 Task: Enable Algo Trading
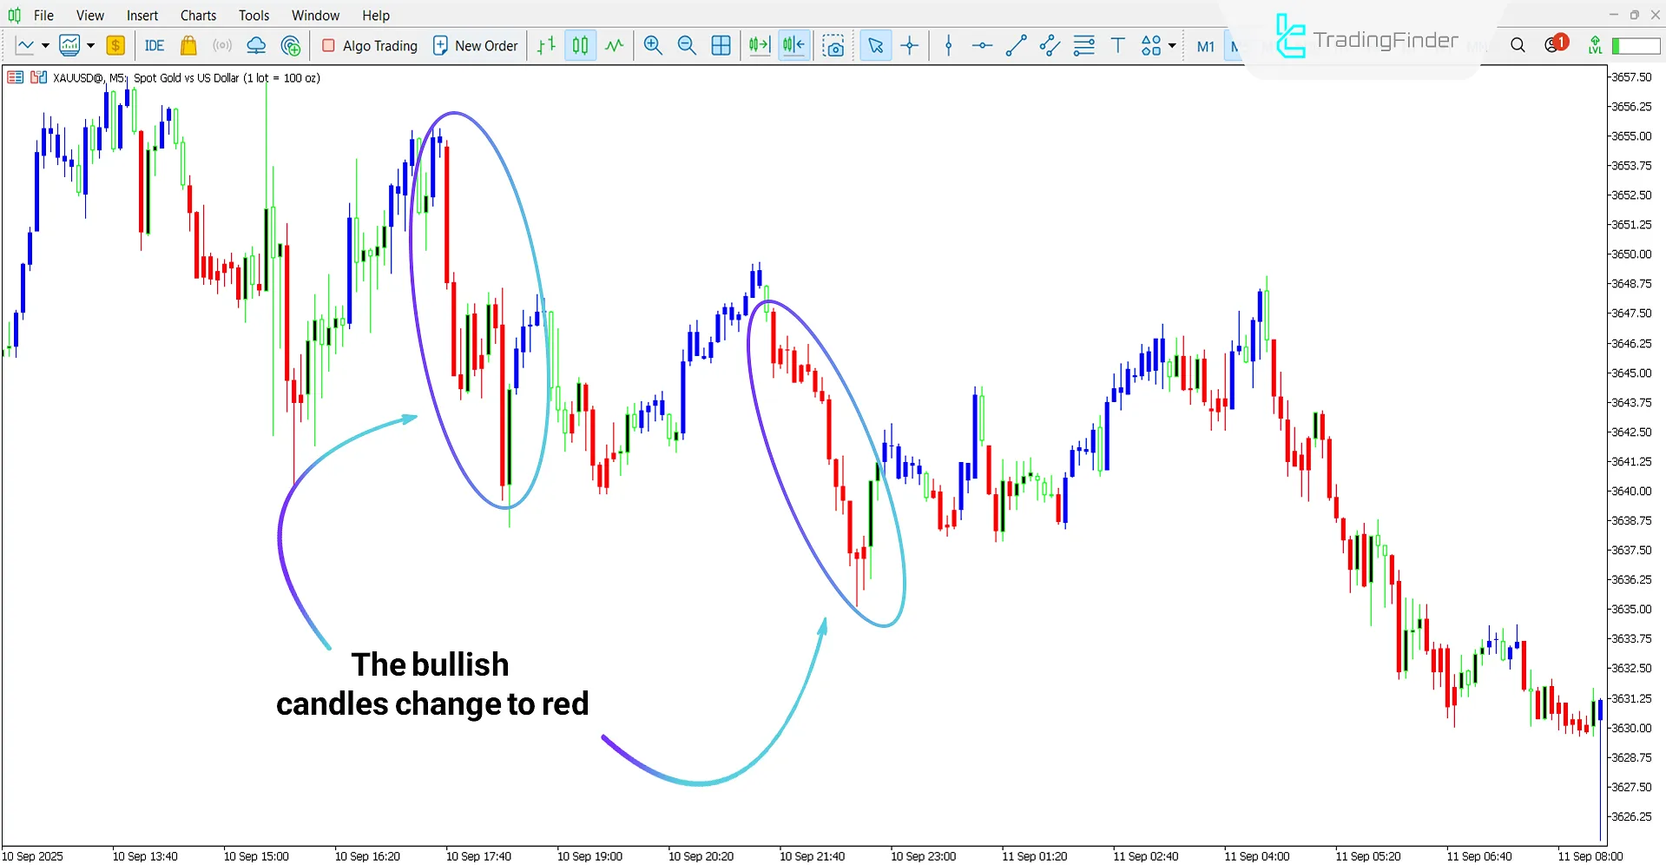pos(369,45)
